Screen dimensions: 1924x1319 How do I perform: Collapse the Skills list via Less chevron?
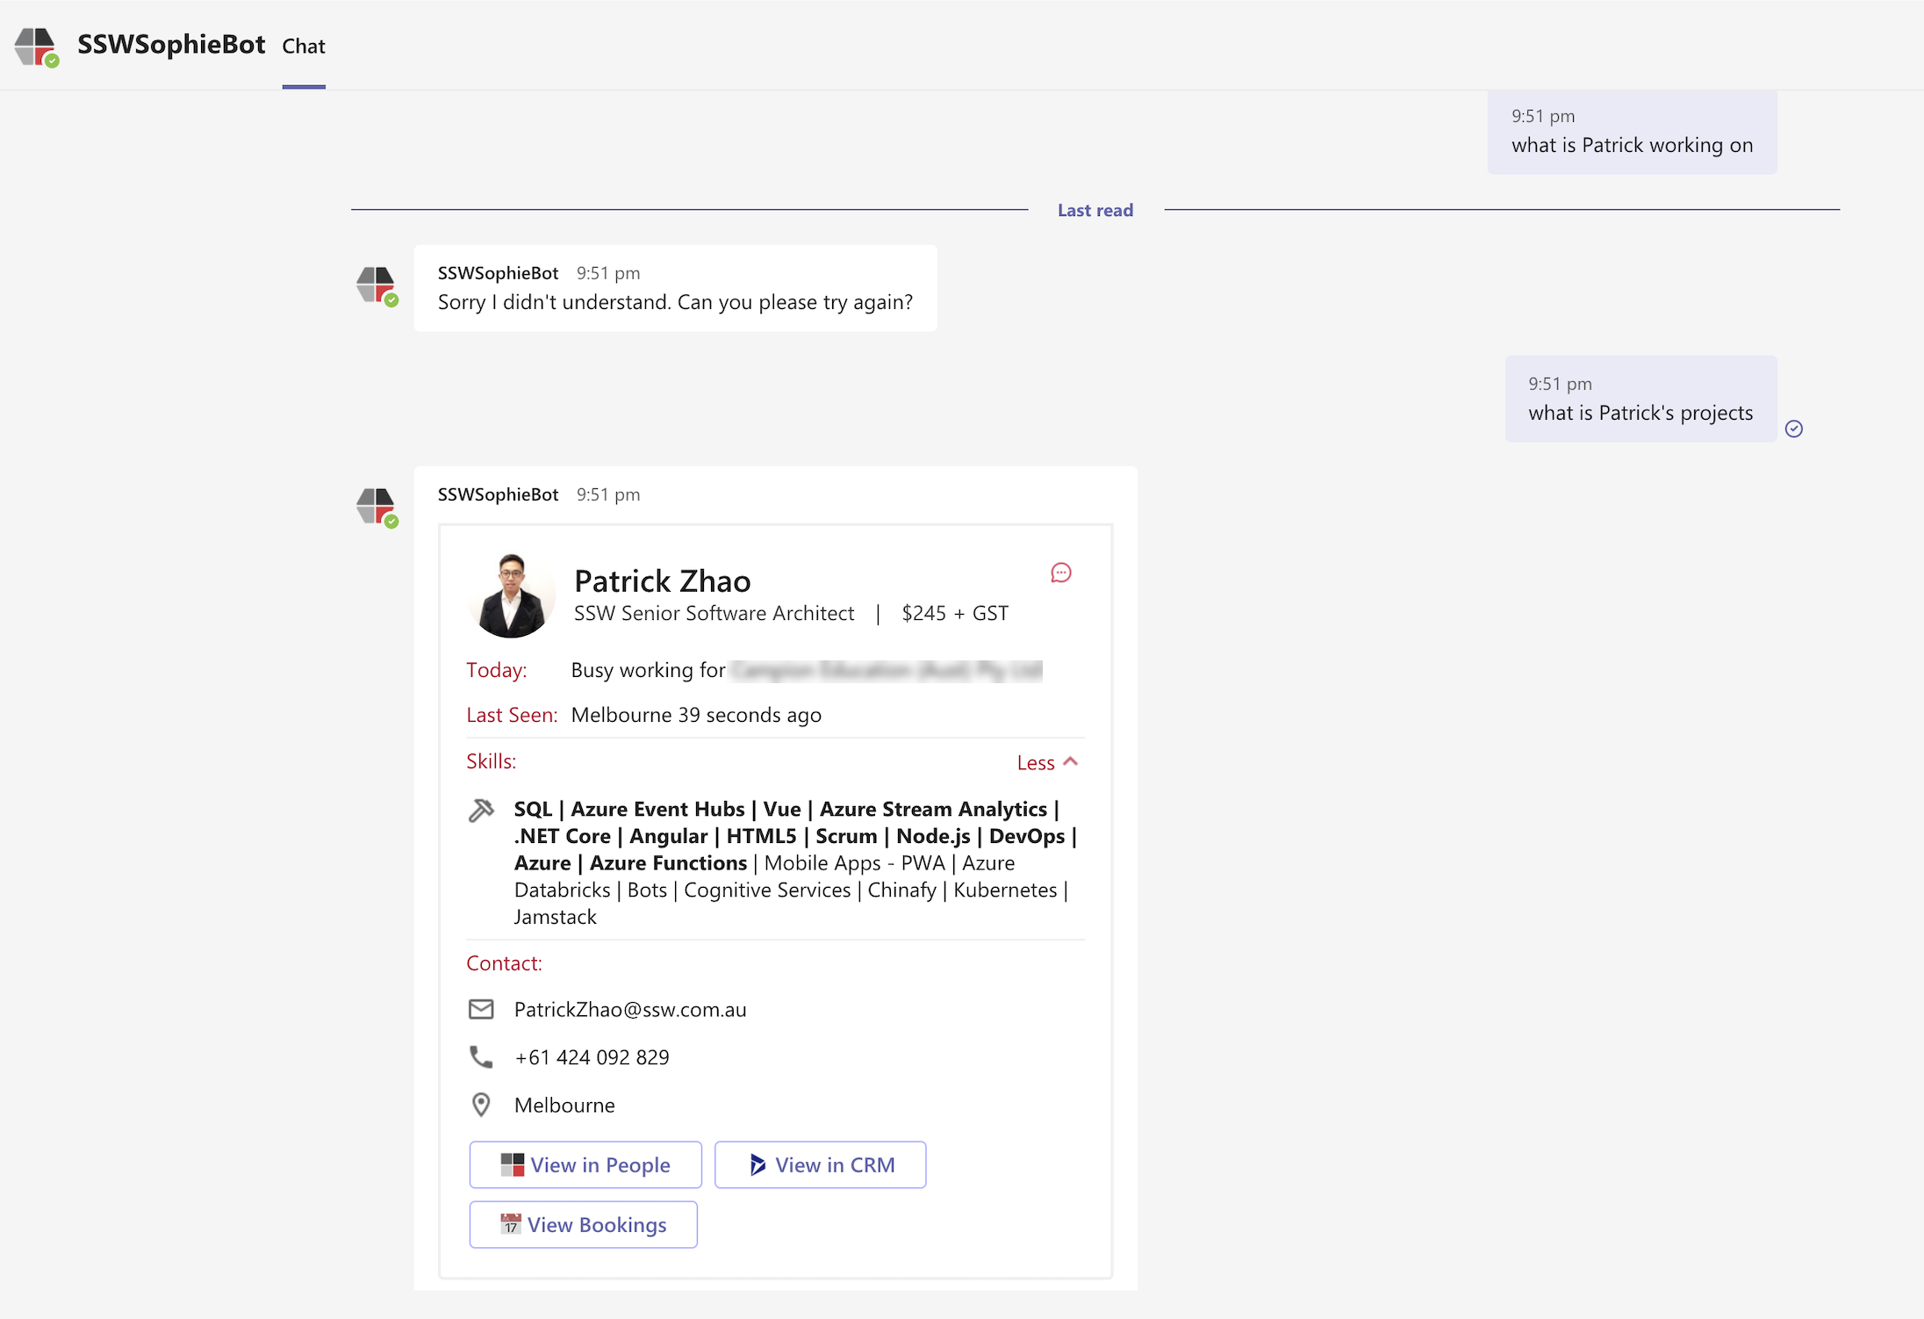coord(1071,761)
